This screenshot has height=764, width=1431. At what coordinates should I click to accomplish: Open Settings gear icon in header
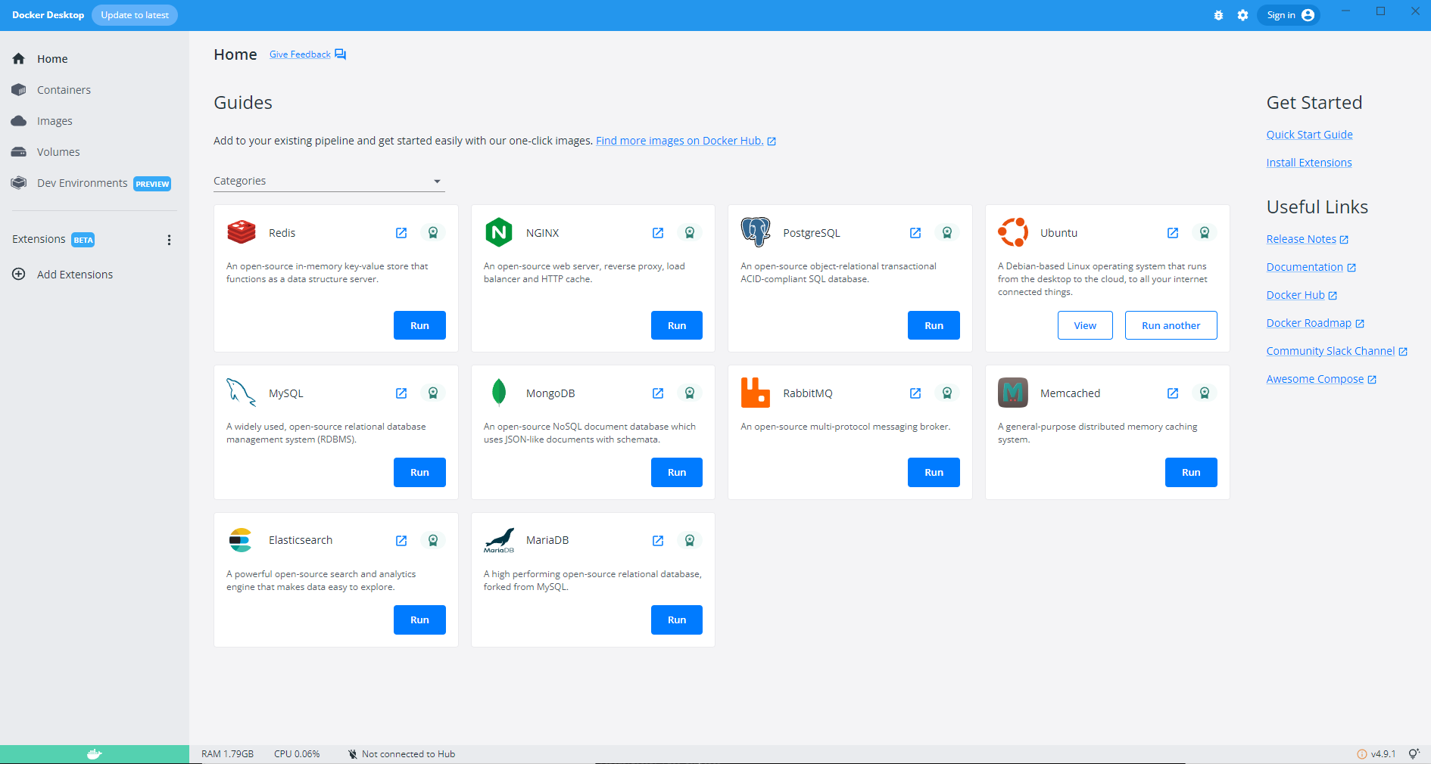[x=1242, y=15]
